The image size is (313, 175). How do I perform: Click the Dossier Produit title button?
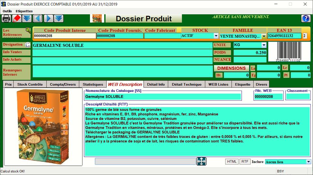pyautogui.click(x=143, y=19)
